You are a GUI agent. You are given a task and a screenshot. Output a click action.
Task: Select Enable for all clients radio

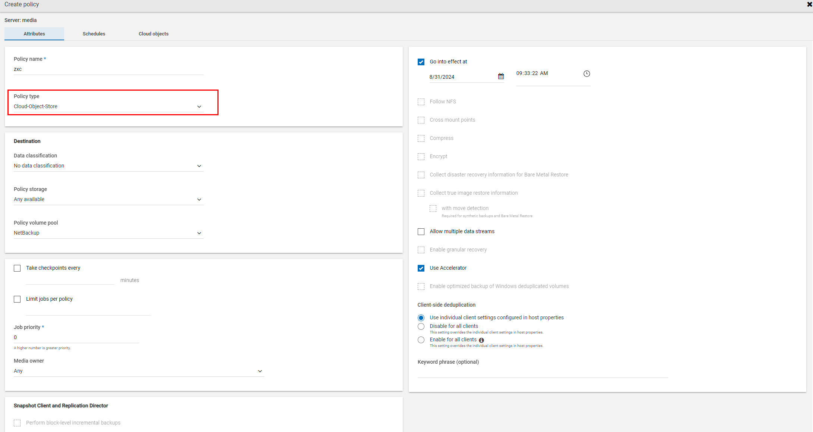tap(421, 340)
